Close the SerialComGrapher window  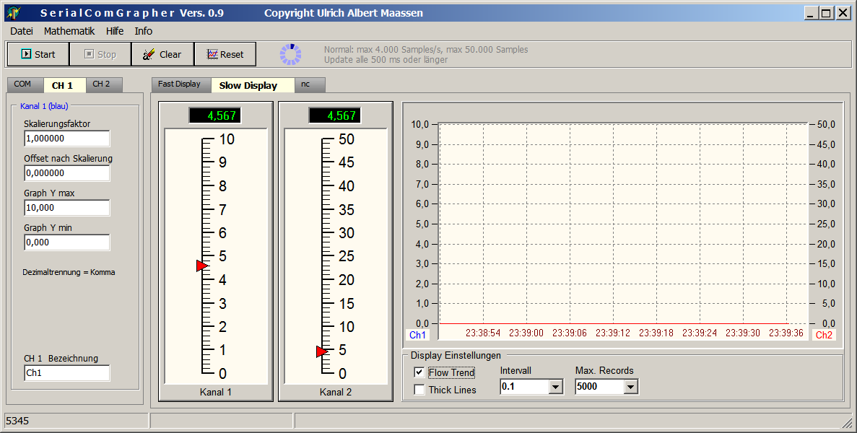coord(843,13)
